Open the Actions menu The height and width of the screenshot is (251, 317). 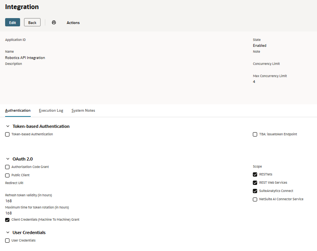(x=73, y=22)
